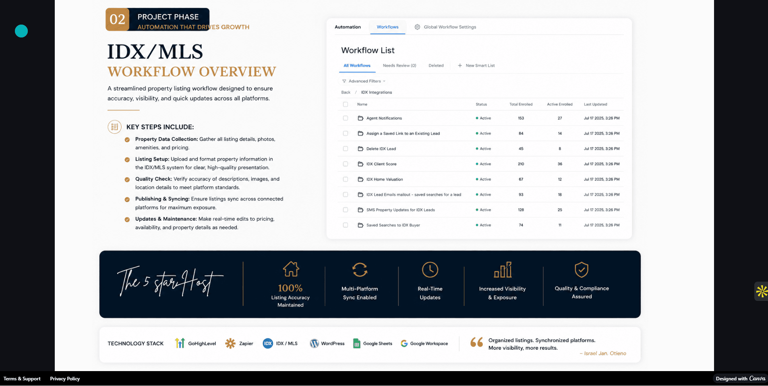
Task: Click the folder icon for Saved Searches to IDX Buyer
Action: pyautogui.click(x=360, y=225)
